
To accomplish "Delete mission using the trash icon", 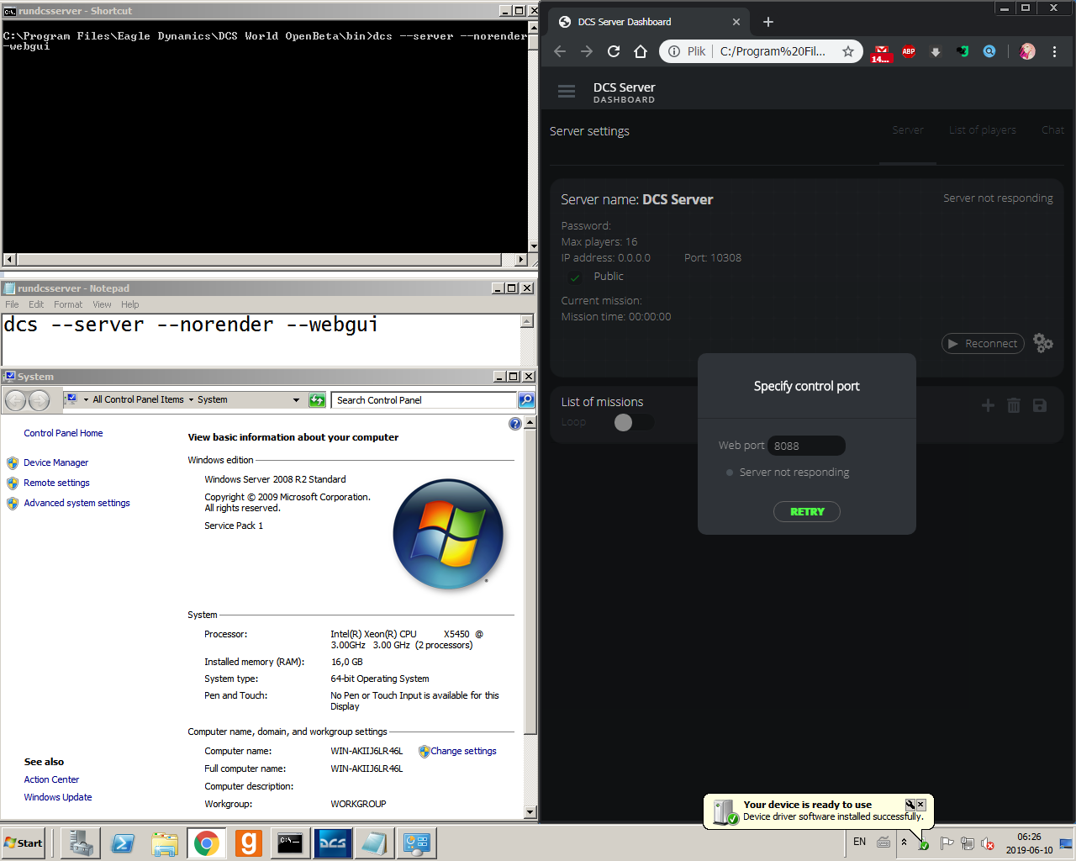I will point(1014,405).
